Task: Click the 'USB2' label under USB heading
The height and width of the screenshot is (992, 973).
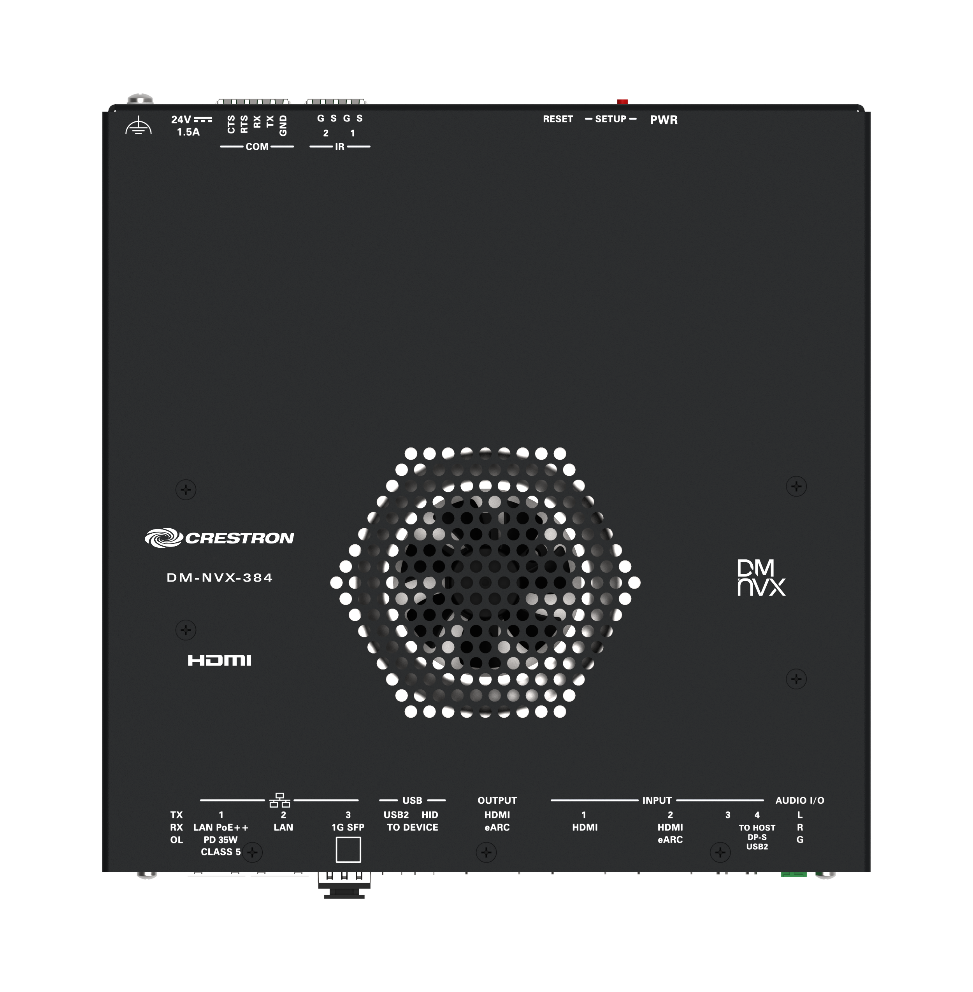Action: tap(396, 815)
